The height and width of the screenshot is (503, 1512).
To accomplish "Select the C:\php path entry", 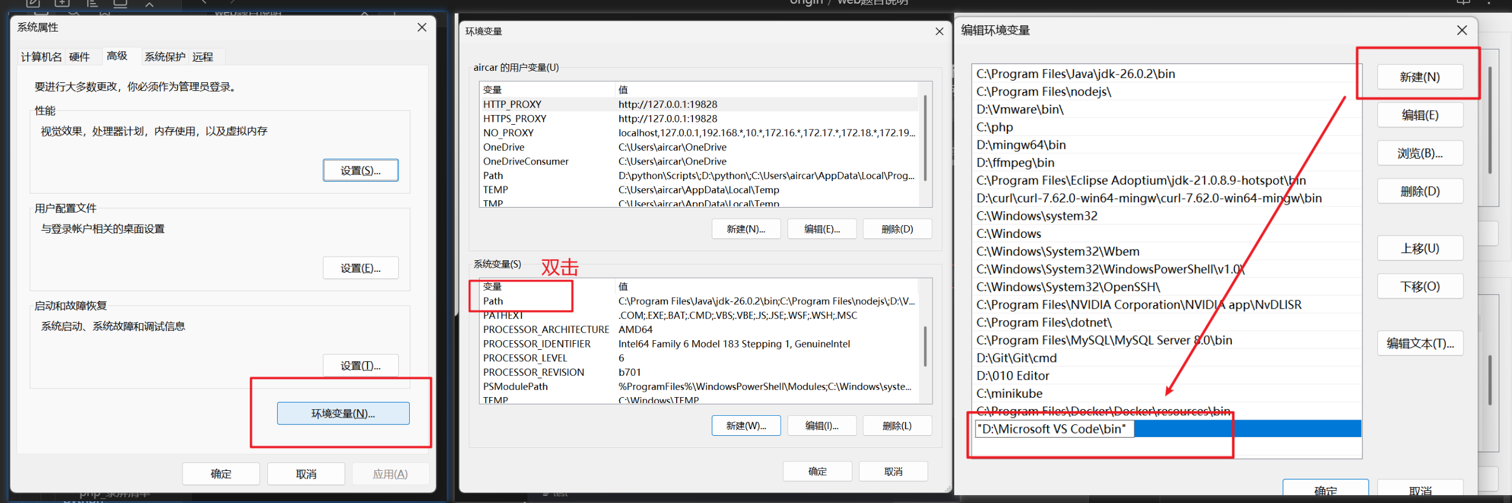I will pyautogui.click(x=1166, y=127).
